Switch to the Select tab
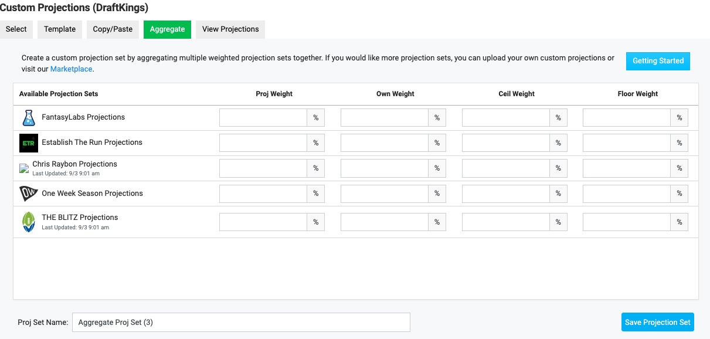 click(x=16, y=29)
